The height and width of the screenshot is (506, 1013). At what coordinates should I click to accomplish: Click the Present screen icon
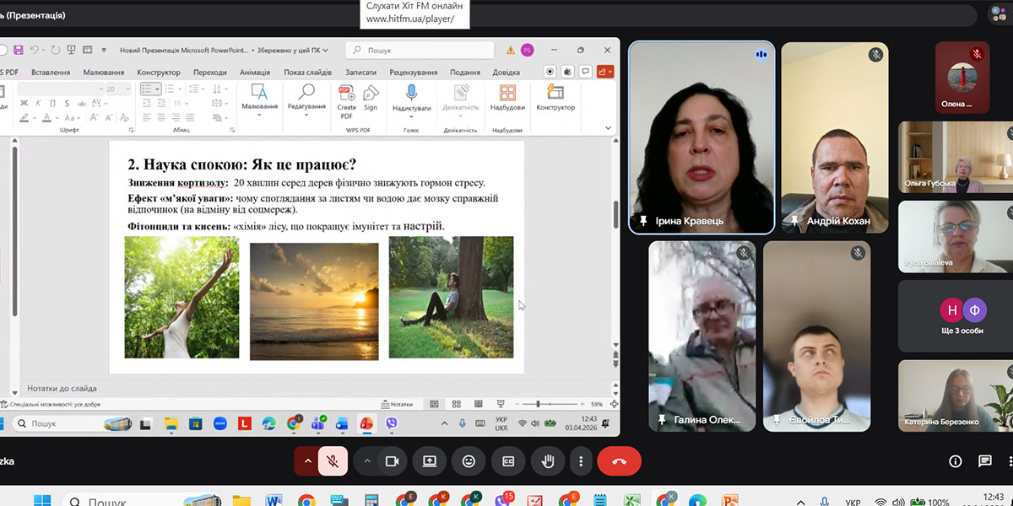point(429,461)
